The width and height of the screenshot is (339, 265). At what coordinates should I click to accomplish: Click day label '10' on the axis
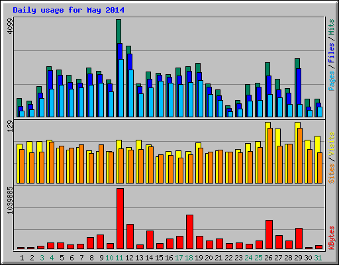[109, 258]
